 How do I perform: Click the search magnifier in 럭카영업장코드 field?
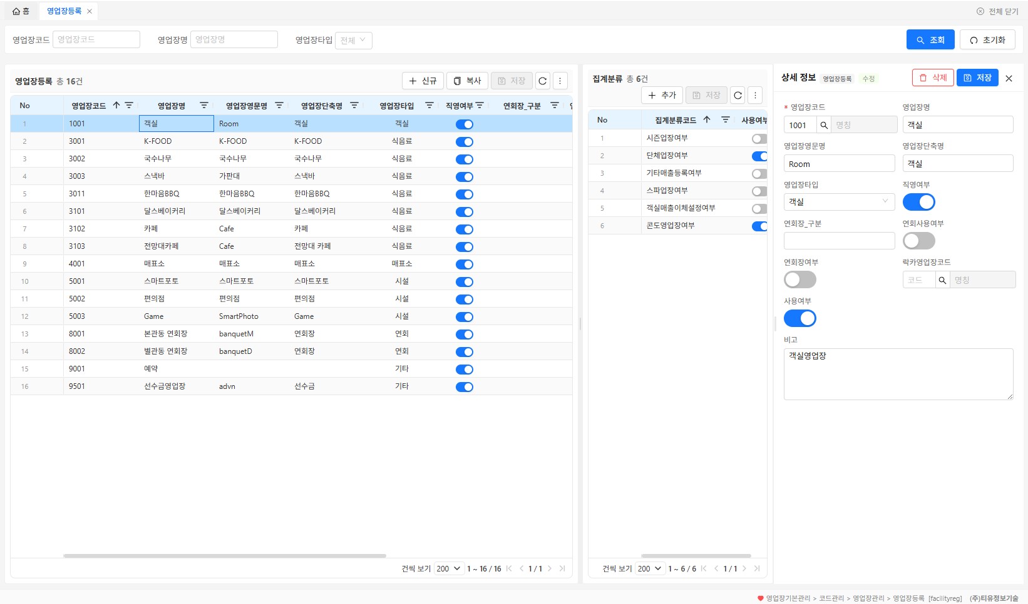pyautogui.click(x=942, y=280)
